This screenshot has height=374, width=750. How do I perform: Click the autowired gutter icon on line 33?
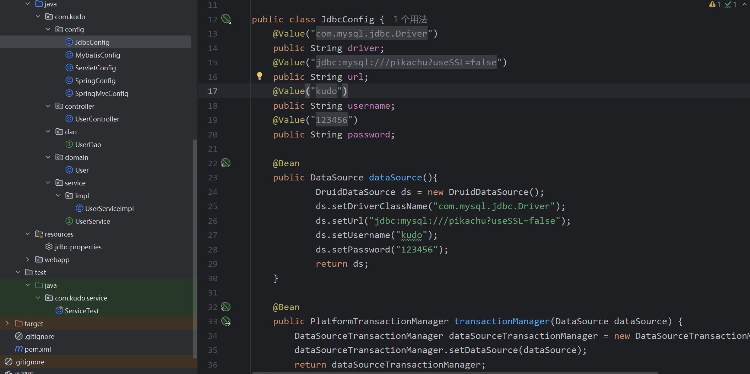point(226,321)
